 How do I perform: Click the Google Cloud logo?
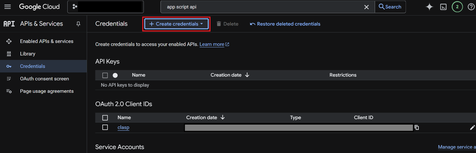pyautogui.click(x=39, y=7)
